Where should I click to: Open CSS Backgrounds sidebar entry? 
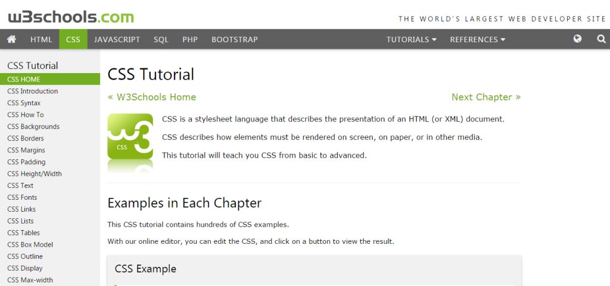coord(33,127)
